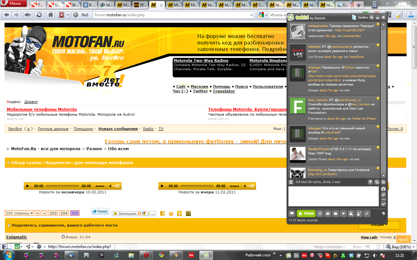Open Opera Link sync status icon

pyautogui.click(x=17, y=247)
